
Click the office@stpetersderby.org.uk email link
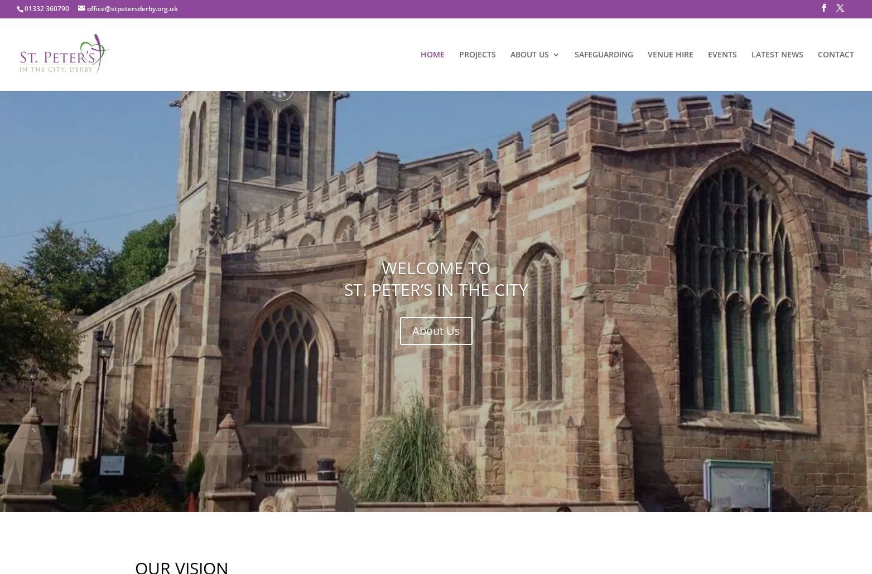click(132, 8)
